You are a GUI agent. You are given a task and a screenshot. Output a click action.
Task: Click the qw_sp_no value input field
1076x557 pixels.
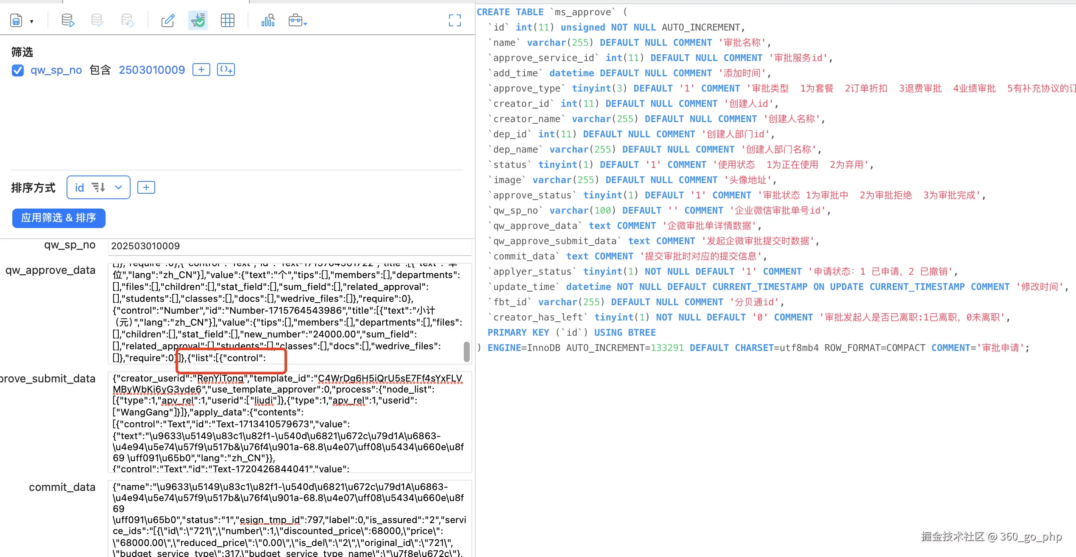pos(290,246)
